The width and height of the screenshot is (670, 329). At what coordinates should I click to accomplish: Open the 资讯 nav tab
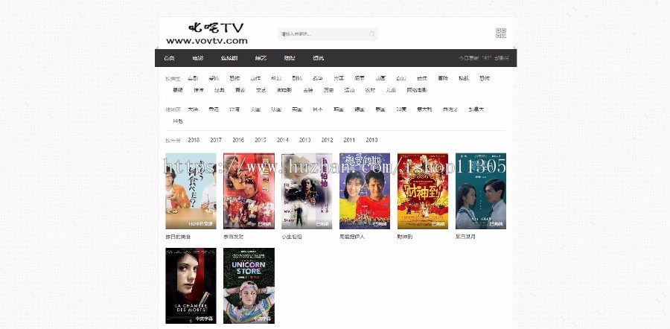point(318,58)
